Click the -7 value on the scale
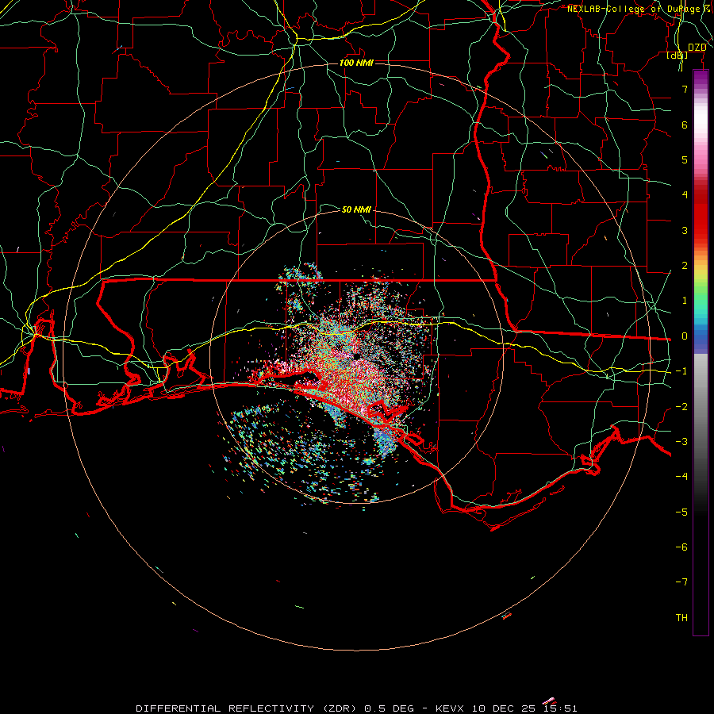714x714 pixels. 681,582
